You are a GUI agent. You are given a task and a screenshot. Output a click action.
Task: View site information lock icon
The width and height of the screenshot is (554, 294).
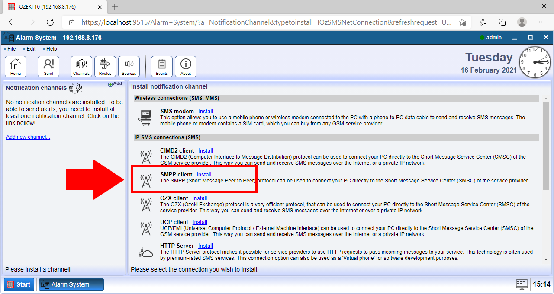pyautogui.click(x=72, y=22)
